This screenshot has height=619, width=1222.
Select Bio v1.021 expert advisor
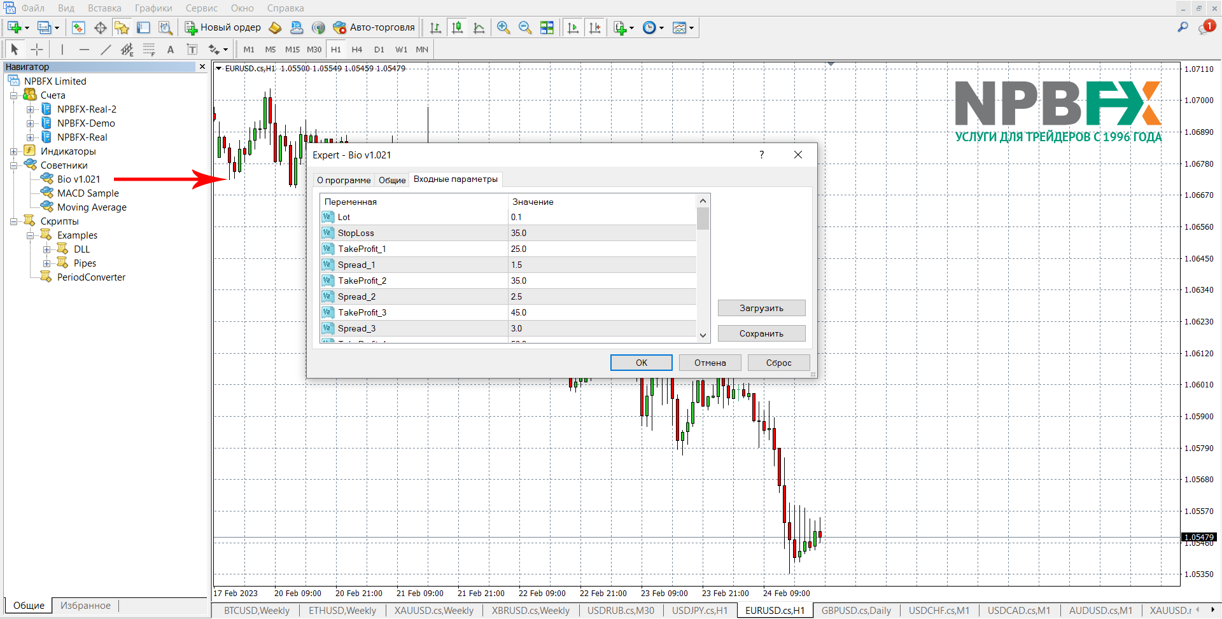(78, 179)
